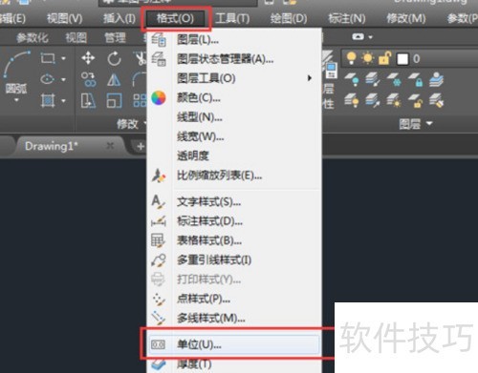Screen dimensions: 478x373
Task: Select the Scale tool icon
Action: [114, 101]
